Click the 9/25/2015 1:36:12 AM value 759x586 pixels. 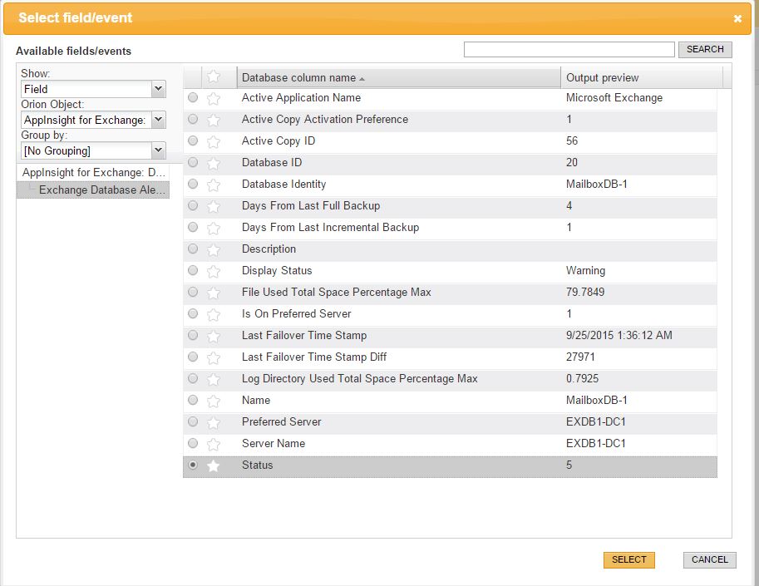tap(619, 335)
